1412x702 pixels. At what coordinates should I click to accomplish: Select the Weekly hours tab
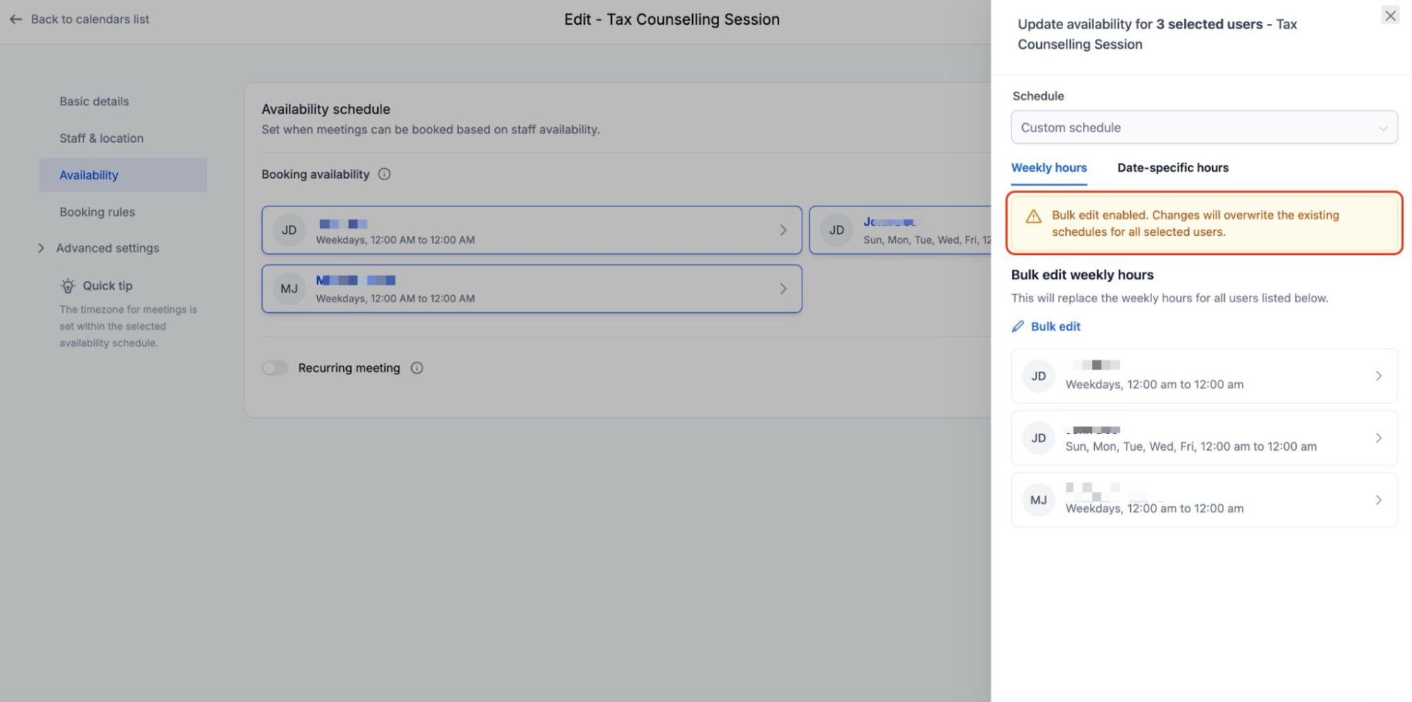click(x=1048, y=168)
